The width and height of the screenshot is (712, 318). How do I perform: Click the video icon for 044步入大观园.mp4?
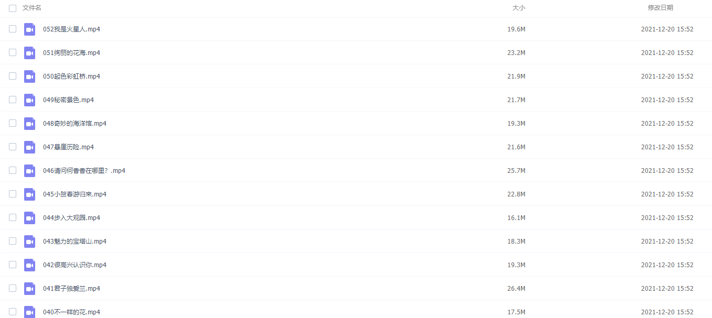(29, 218)
